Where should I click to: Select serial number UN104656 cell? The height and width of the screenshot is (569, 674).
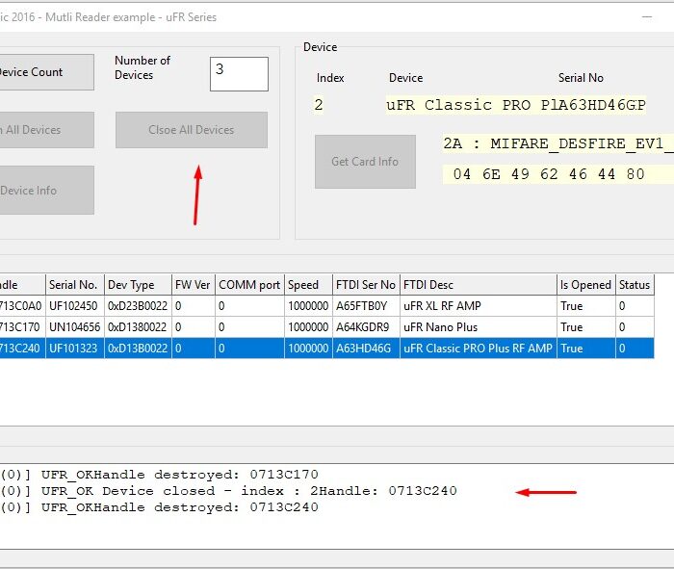pos(75,327)
